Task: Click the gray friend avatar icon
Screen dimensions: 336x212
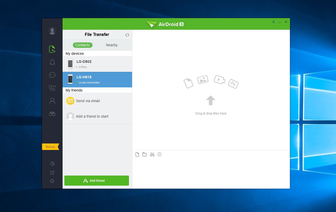Action: pyautogui.click(x=70, y=116)
